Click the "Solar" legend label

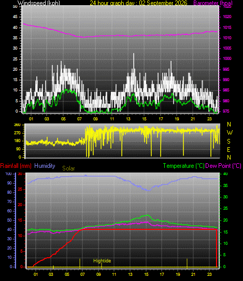[x=68, y=168]
